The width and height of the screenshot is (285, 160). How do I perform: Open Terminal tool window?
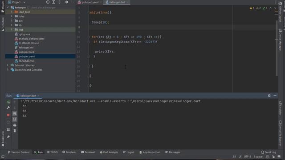tap(88, 152)
